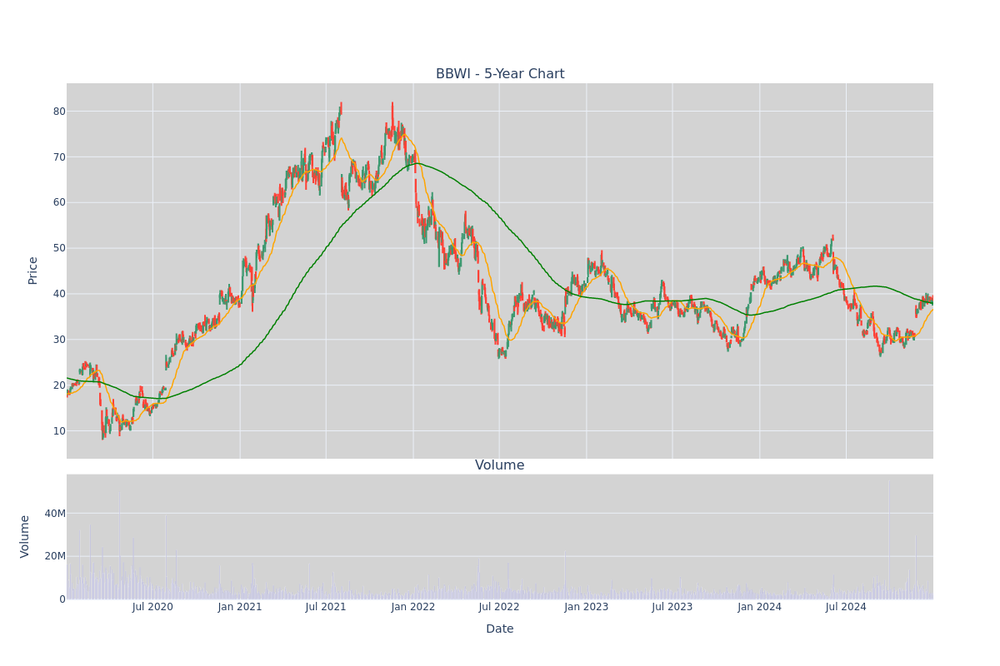The height and width of the screenshot is (666, 1000).
Task: Click the 0 volume tick label
Action: click(62, 599)
